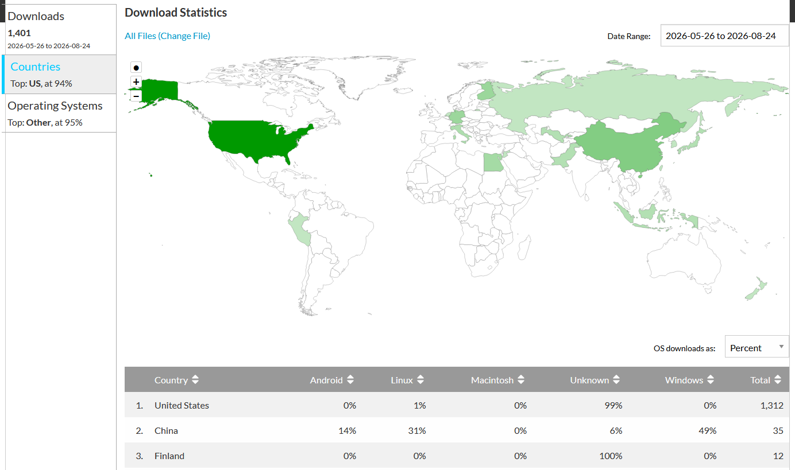795x470 pixels.
Task: Click China's 49% Windows value
Action: (707, 430)
